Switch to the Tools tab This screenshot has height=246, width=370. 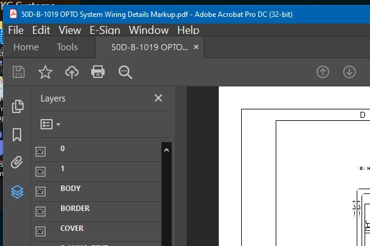[x=67, y=47]
